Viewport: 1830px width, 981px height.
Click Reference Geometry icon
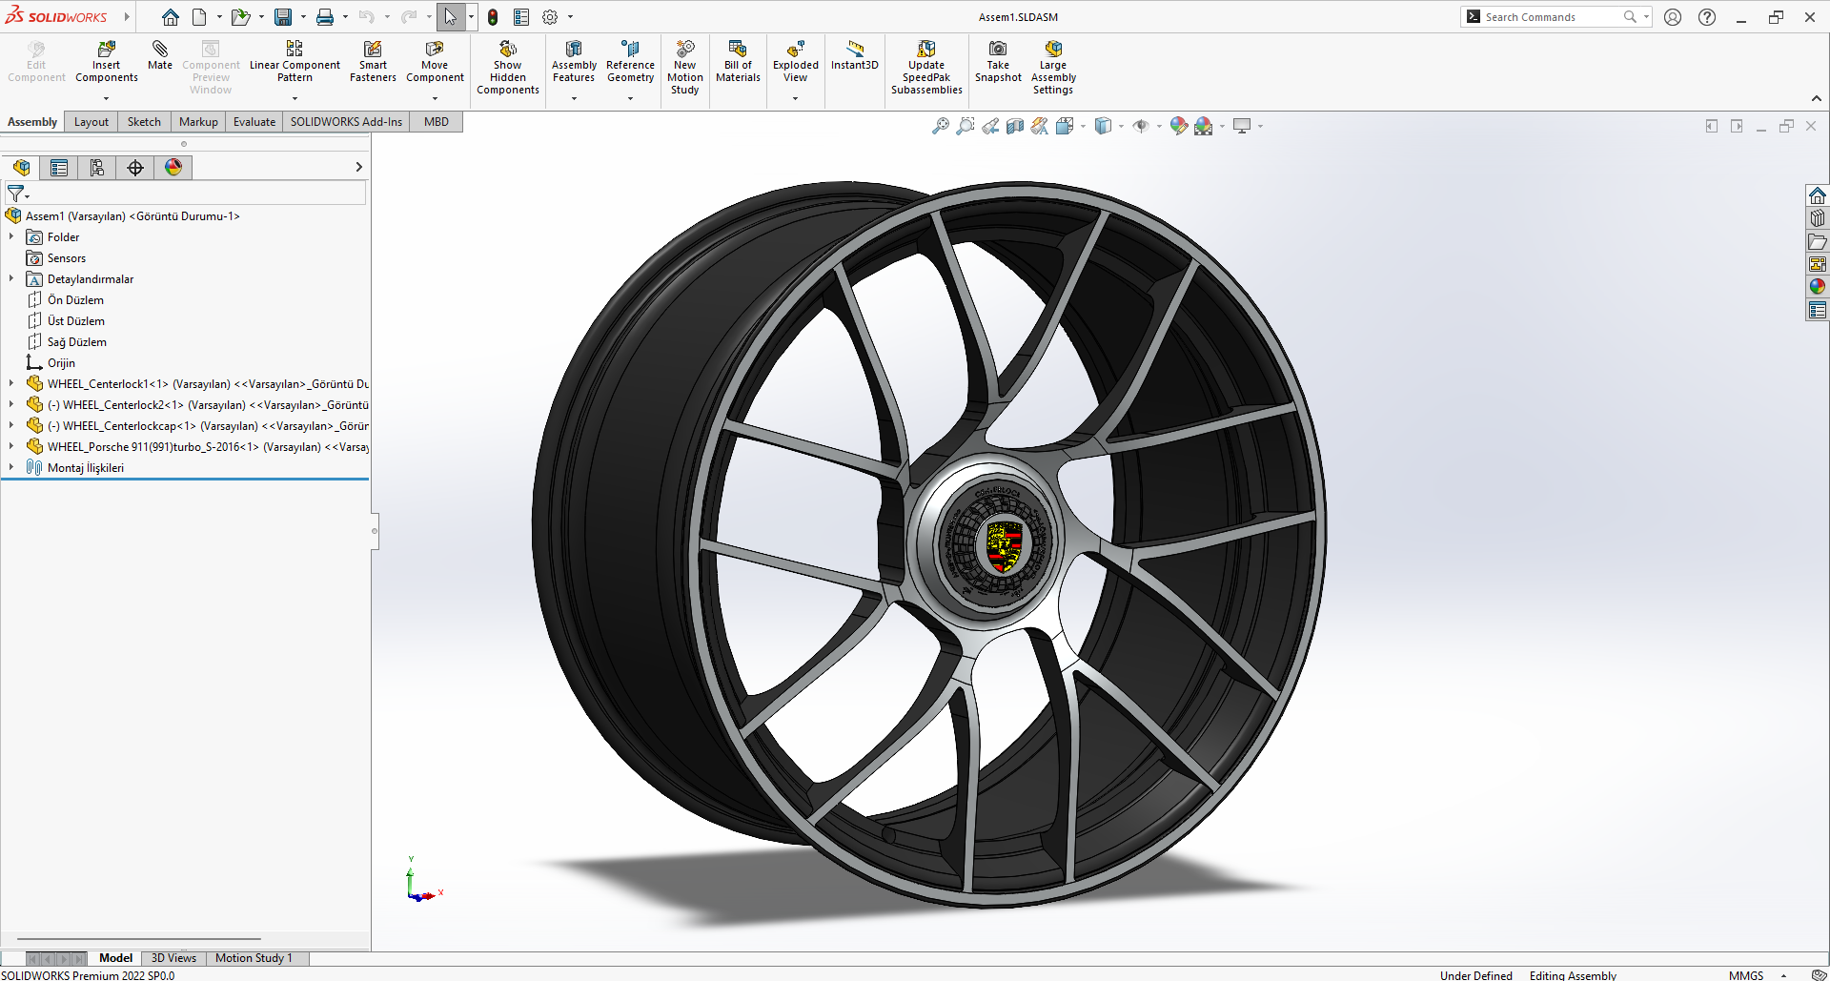[630, 61]
